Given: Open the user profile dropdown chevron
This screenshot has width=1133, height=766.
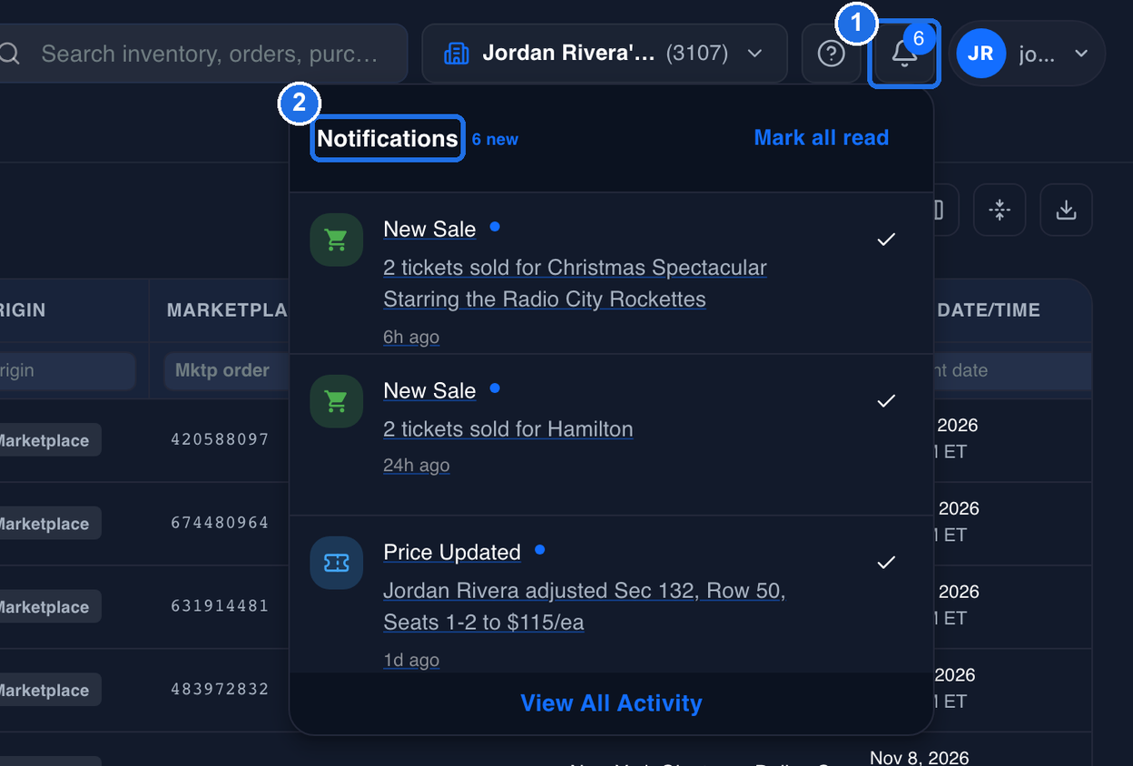Looking at the screenshot, I should pos(1081,54).
